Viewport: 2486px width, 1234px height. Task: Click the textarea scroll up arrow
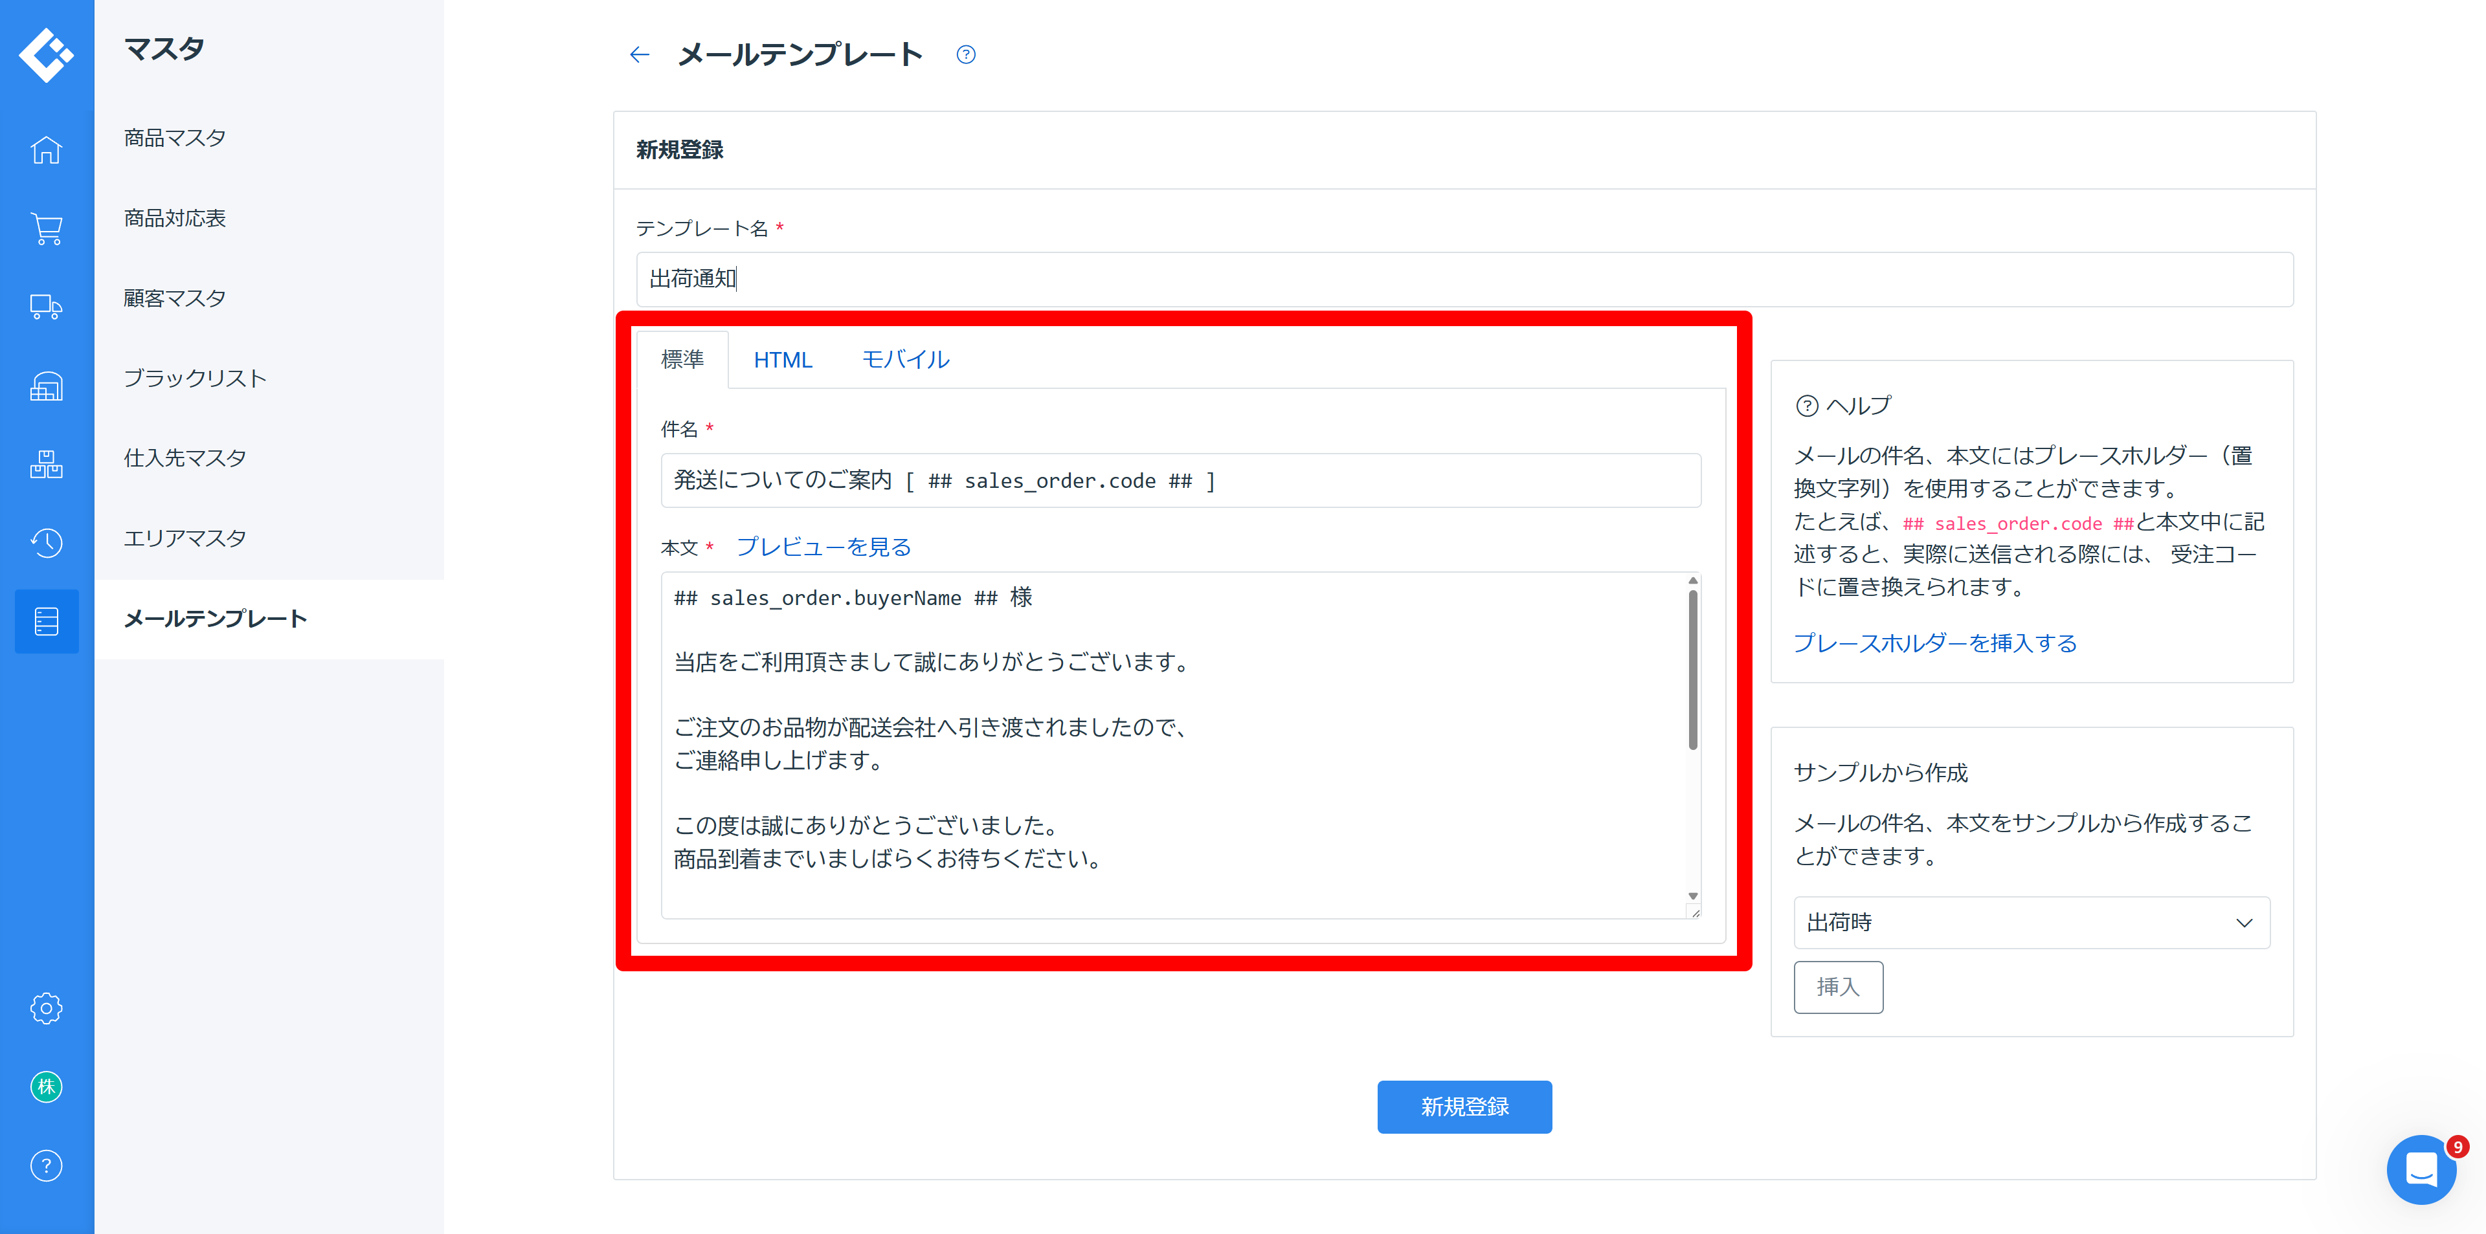(x=1693, y=581)
